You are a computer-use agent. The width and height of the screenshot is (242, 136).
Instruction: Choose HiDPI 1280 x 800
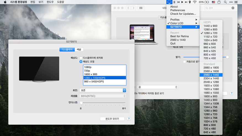click(211, 30)
